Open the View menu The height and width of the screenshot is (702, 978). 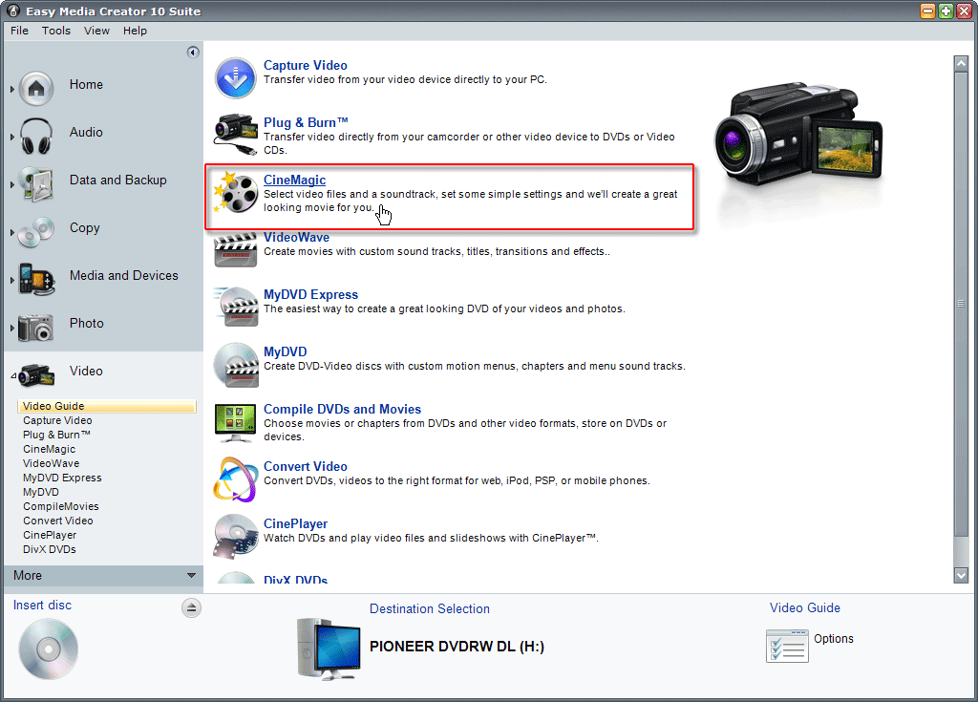96,31
